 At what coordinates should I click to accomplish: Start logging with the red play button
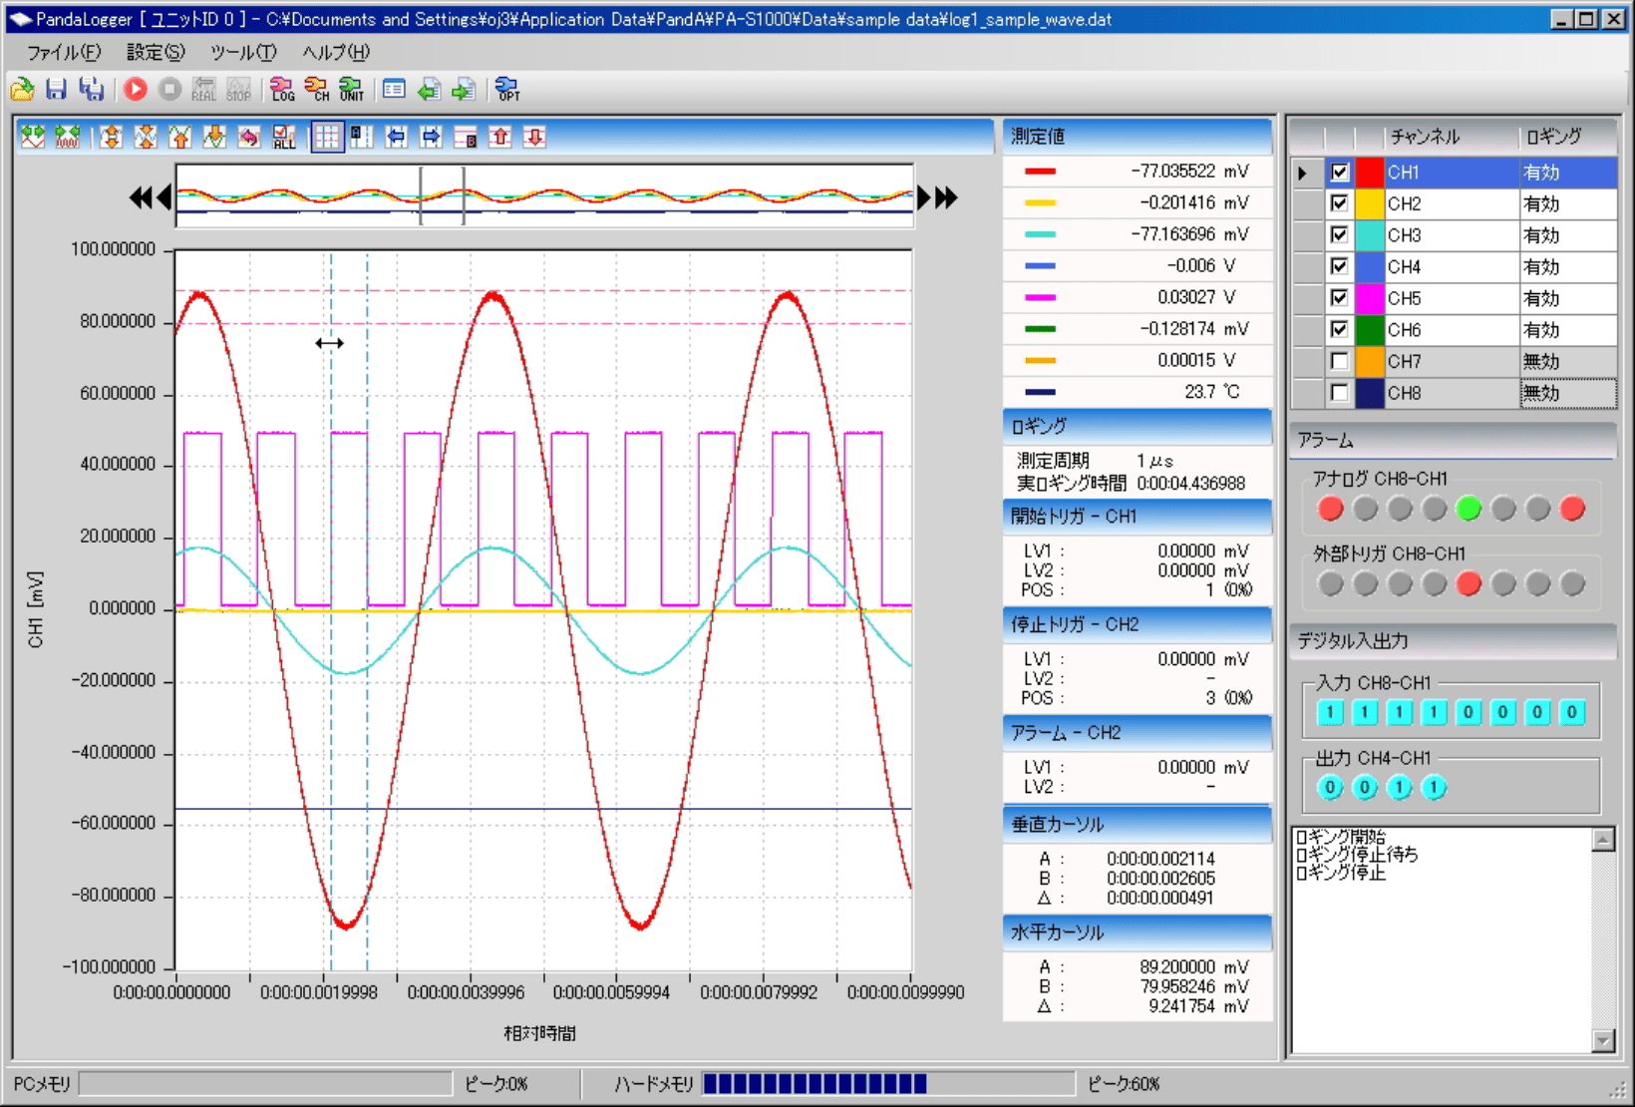[136, 90]
